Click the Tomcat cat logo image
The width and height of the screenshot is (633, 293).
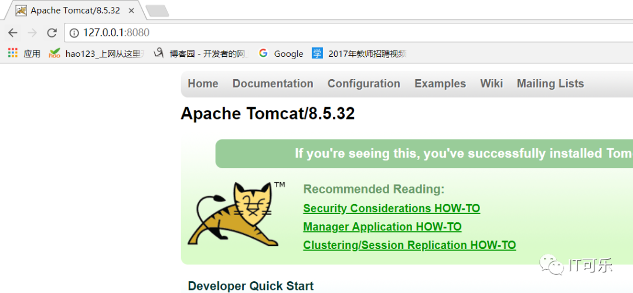click(236, 214)
